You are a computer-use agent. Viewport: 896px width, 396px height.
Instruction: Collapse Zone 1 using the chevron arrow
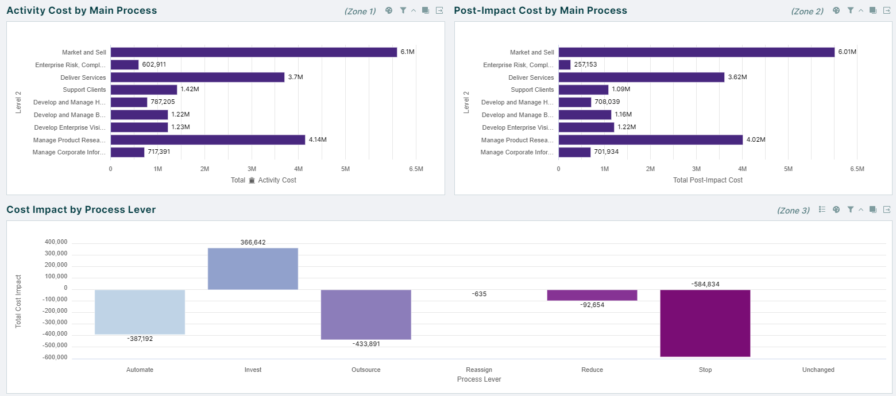[x=413, y=11]
